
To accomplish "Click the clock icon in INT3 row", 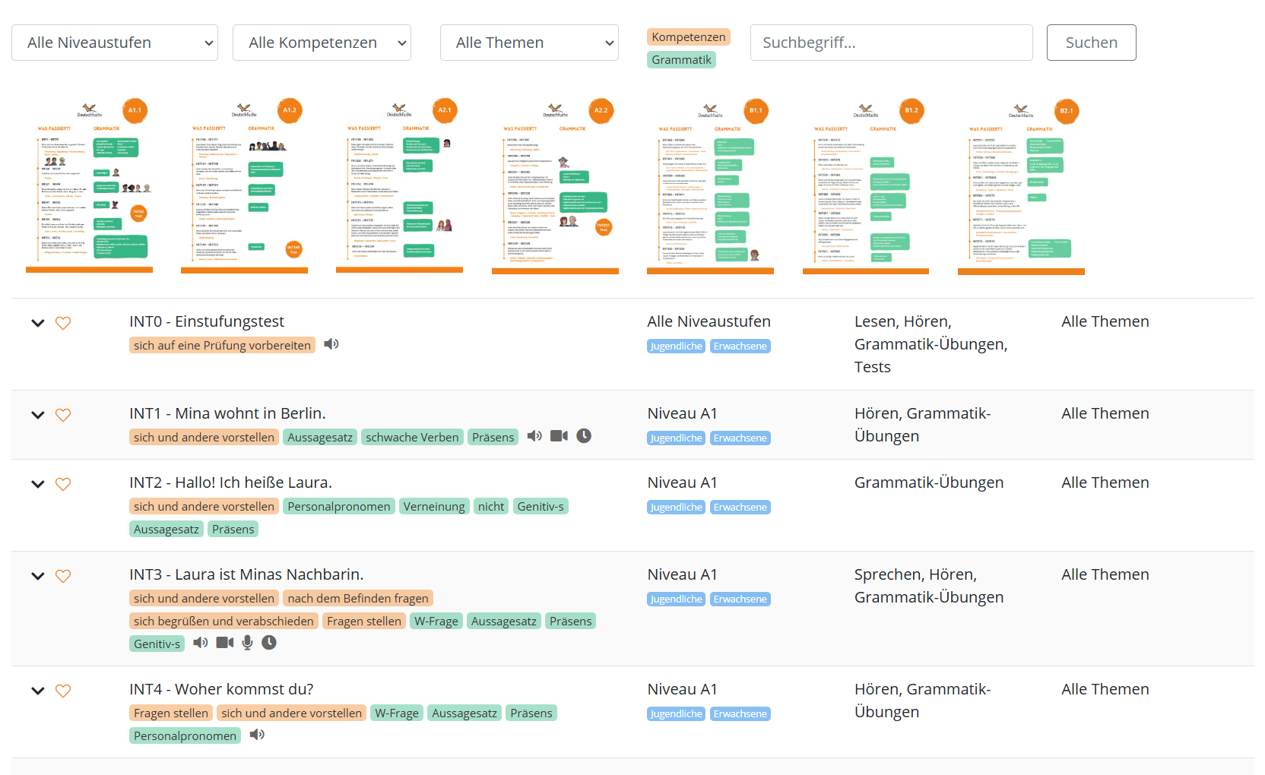I will point(269,643).
